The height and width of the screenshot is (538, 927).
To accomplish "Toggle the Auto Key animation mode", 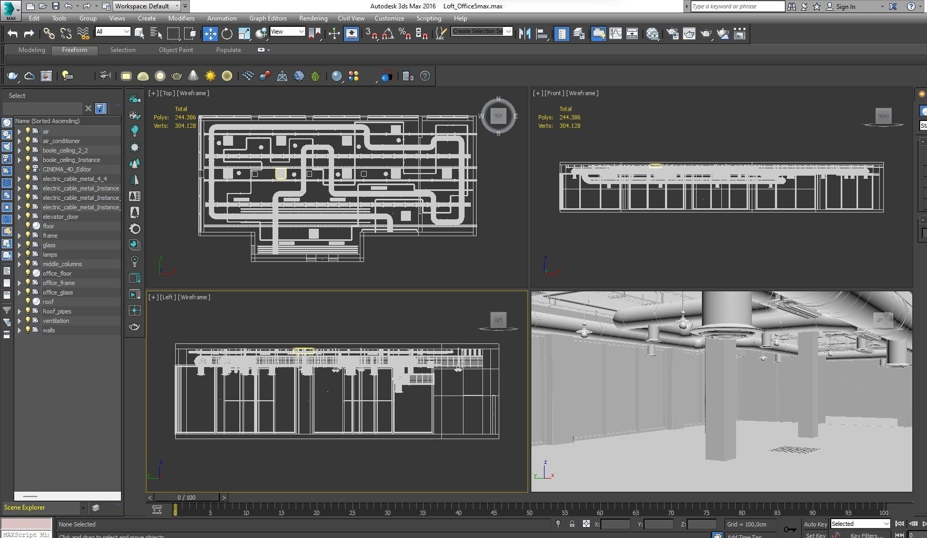I will coord(815,524).
